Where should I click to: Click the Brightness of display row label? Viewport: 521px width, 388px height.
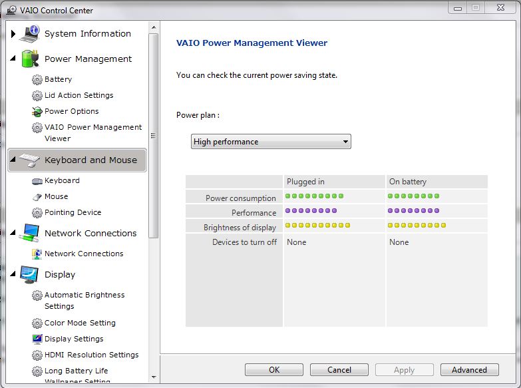click(x=240, y=228)
